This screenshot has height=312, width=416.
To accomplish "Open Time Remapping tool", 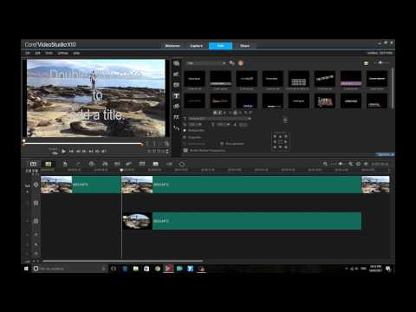I will click(x=169, y=164).
